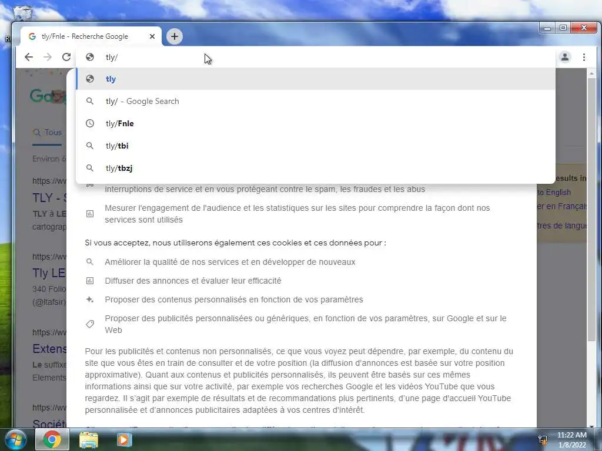This screenshot has width=602, height=451.
Task: Open Chrome three-dot menu
Action: [584, 57]
